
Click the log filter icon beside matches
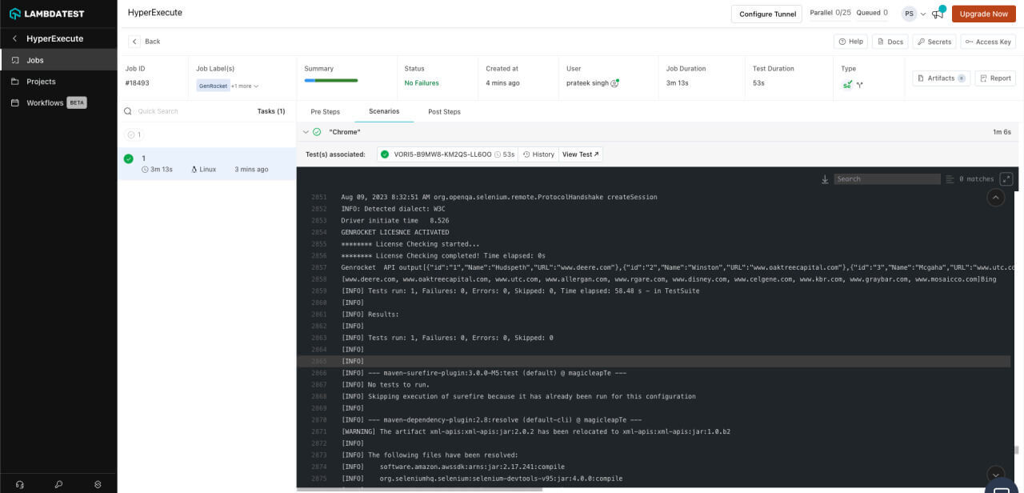950,178
